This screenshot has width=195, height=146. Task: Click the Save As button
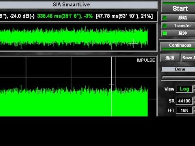188,58
